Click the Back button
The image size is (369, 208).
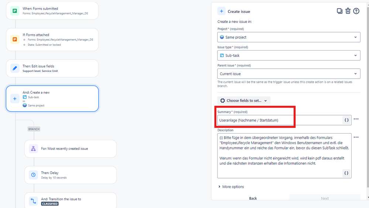(x=253, y=198)
